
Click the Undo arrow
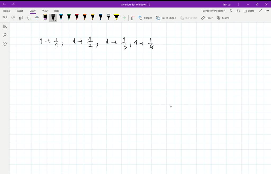(x=5, y=17)
